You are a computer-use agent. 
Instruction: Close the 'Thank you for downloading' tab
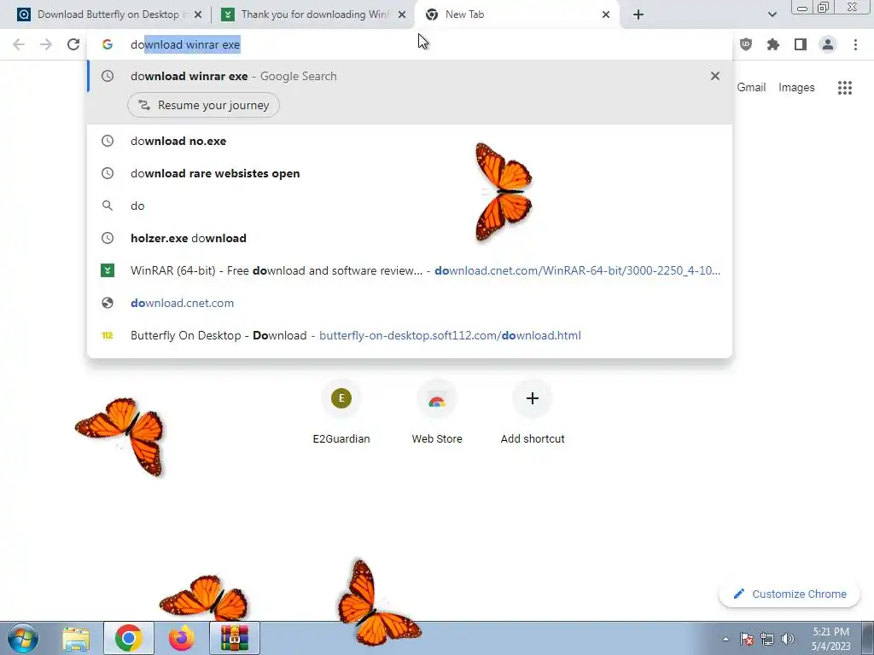[x=402, y=14]
